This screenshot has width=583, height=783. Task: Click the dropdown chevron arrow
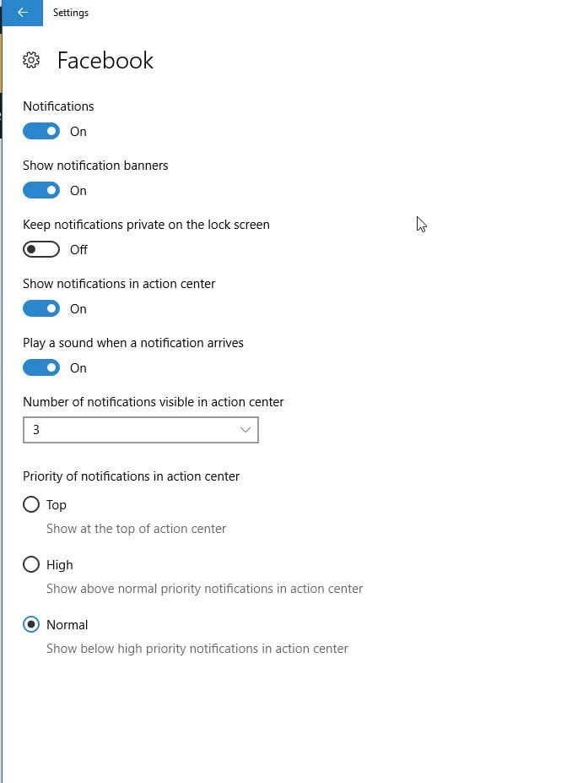(x=246, y=430)
